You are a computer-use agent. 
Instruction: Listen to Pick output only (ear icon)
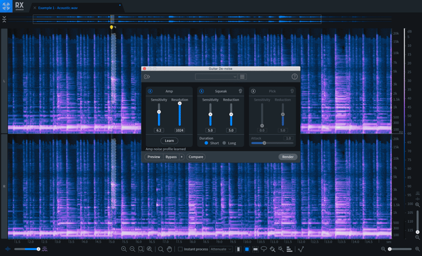click(x=292, y=91)
